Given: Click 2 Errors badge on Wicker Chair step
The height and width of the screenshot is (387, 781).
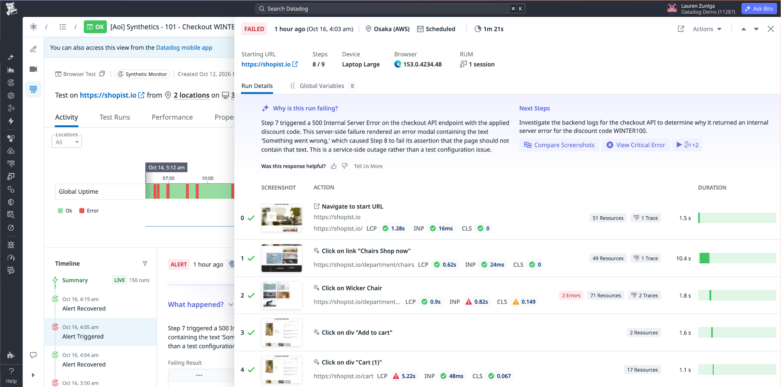Looking at the screenshot, I should tap(571, 296).
